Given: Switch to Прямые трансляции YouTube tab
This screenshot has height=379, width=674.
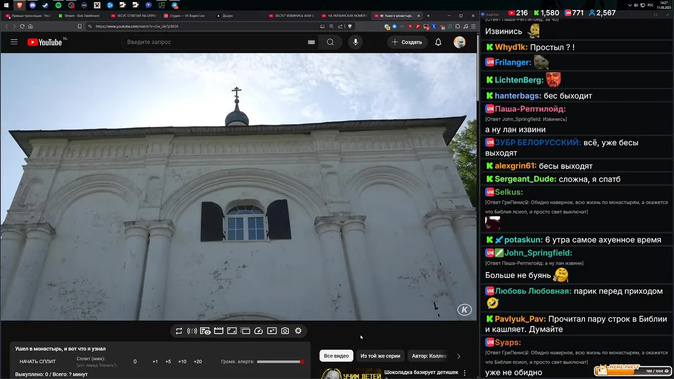Looking at the screenshot, I should (28, 16).
